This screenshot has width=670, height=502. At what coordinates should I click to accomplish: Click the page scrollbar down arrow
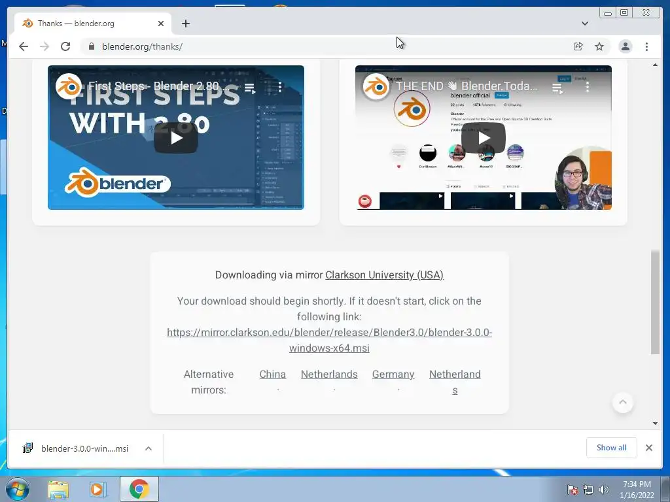655,424
